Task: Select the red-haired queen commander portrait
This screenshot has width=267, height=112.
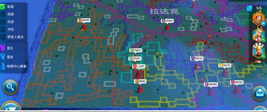Action: tap(258, 18)
